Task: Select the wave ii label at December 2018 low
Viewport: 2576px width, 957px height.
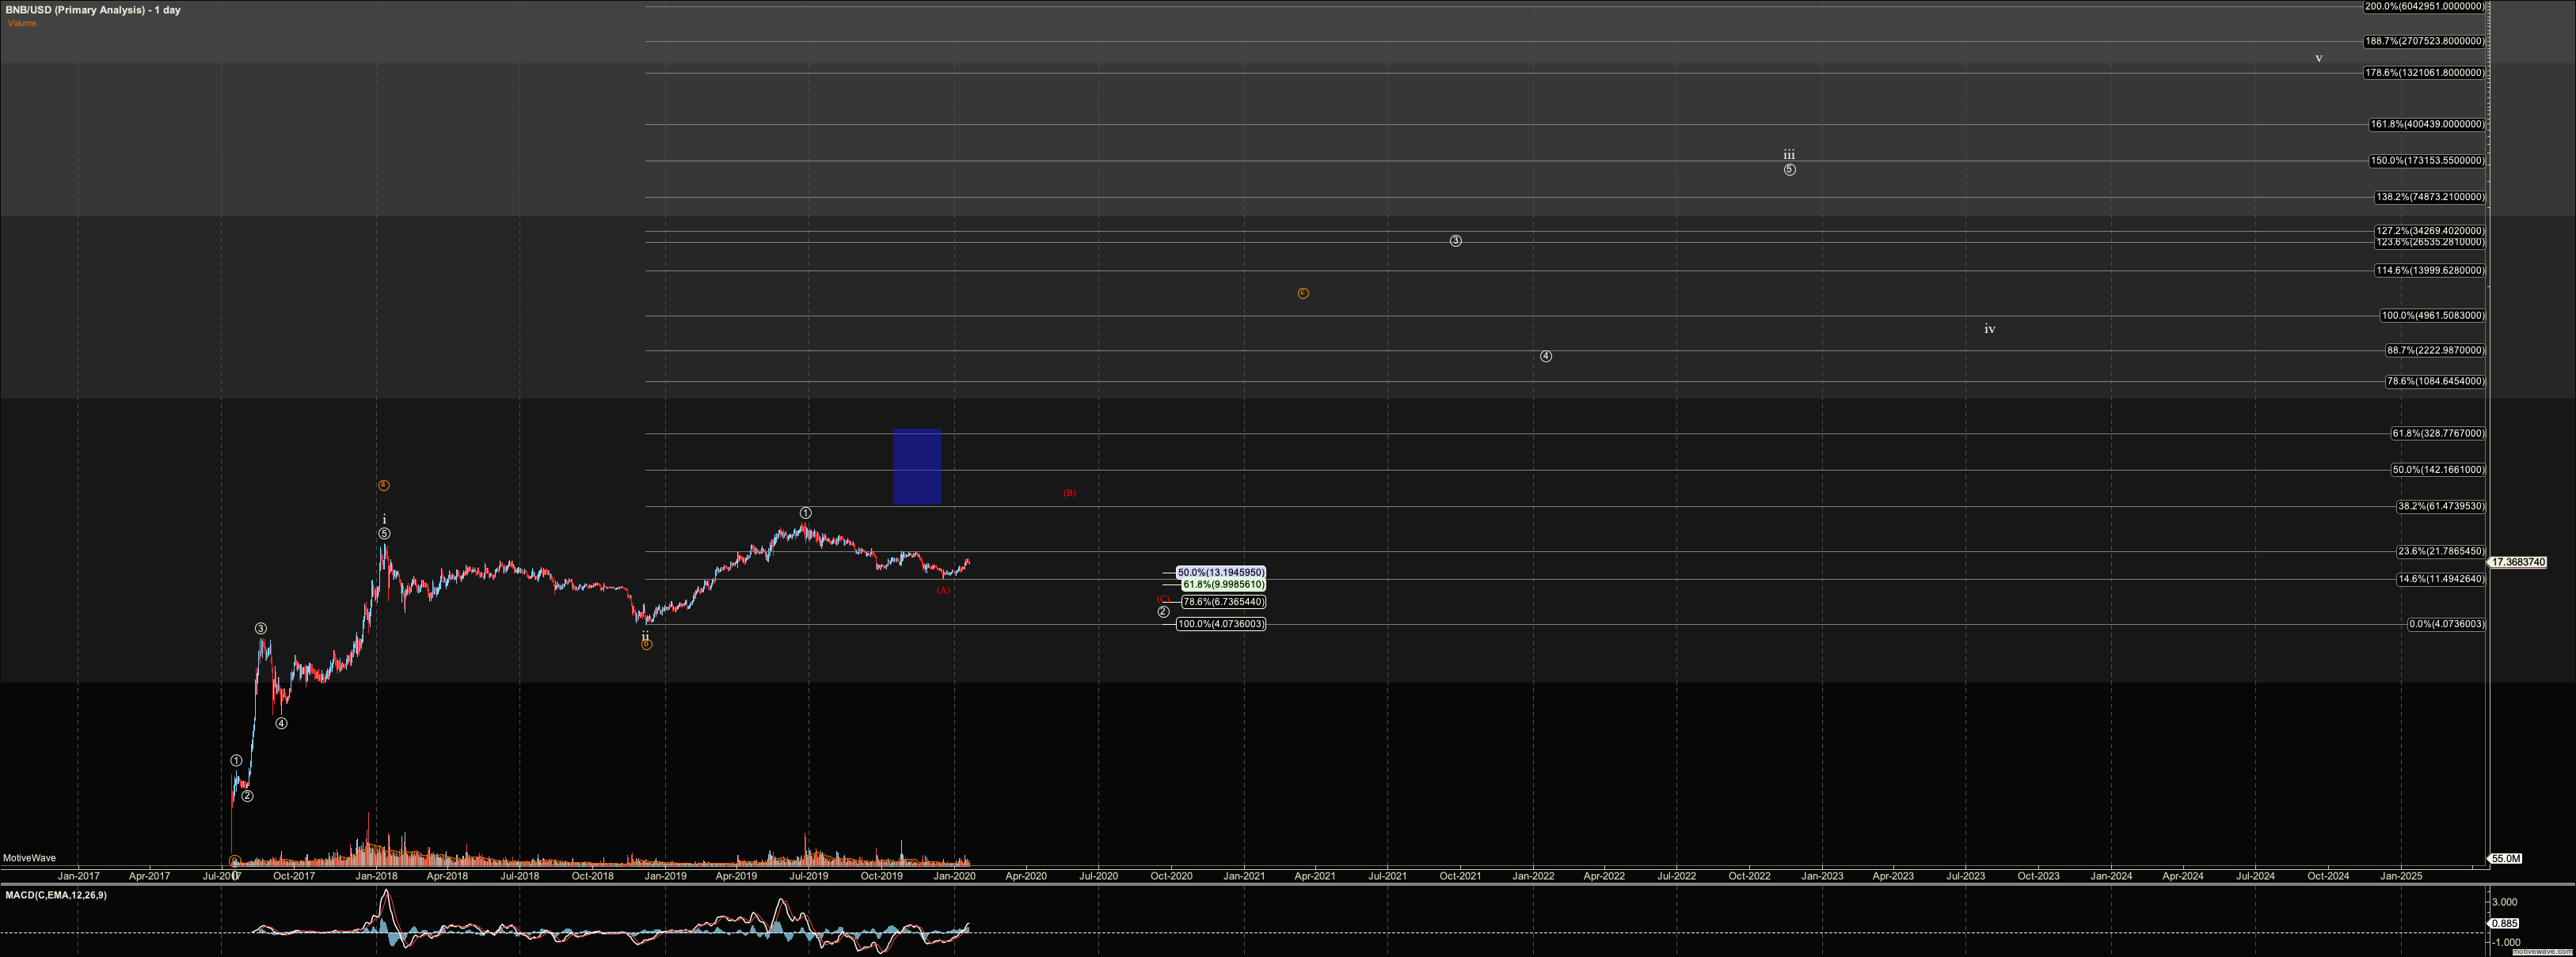Action: click(645, 635)
